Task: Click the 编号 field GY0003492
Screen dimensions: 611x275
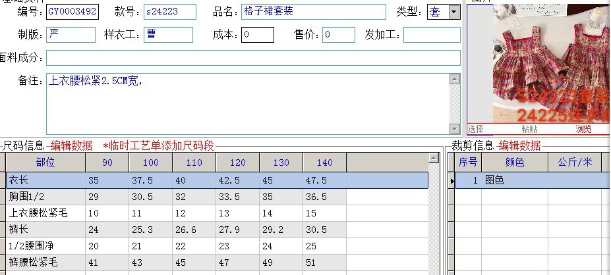Action: point(73,12)
